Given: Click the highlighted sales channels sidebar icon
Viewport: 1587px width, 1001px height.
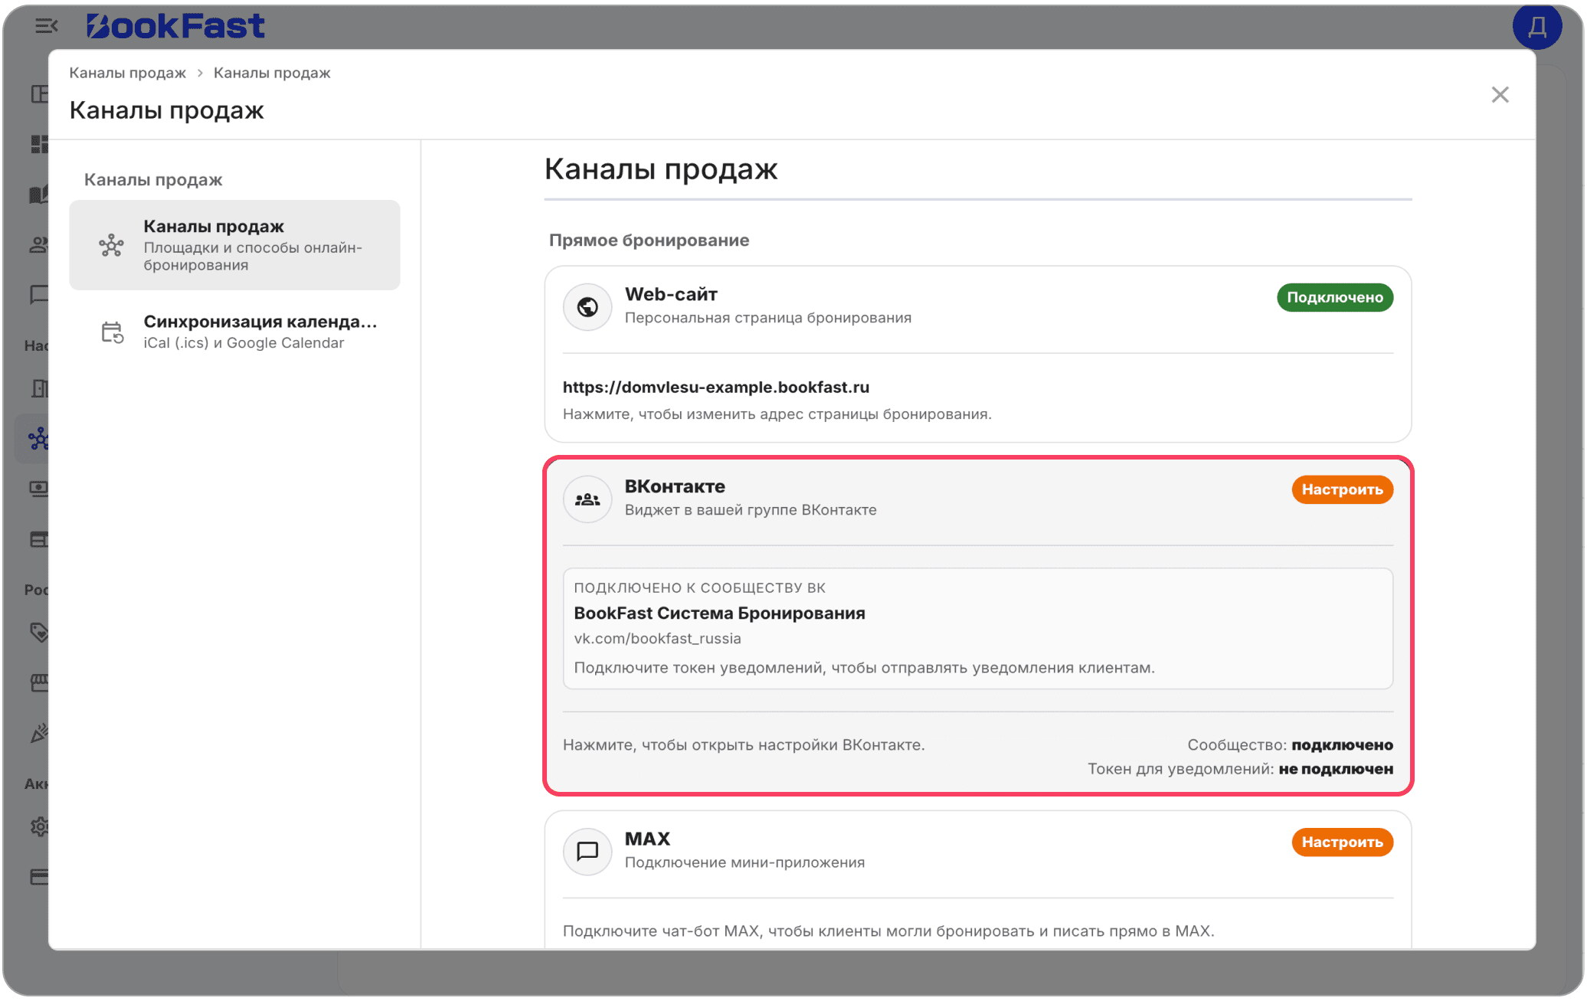Looking at the screenshot, I should point(38,439).
